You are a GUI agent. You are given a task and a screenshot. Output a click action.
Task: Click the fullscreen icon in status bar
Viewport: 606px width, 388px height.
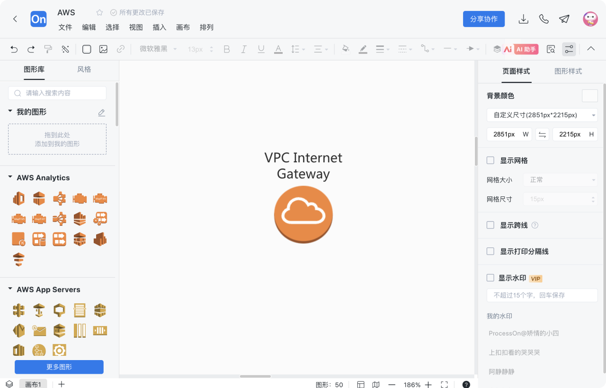click(444, 385)
